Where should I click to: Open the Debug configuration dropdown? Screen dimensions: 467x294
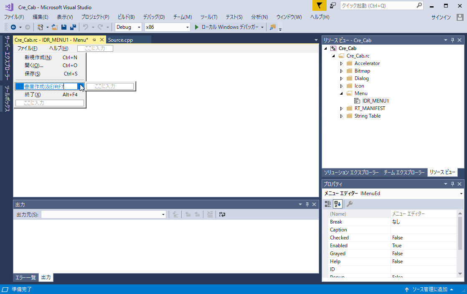point(139,27)
